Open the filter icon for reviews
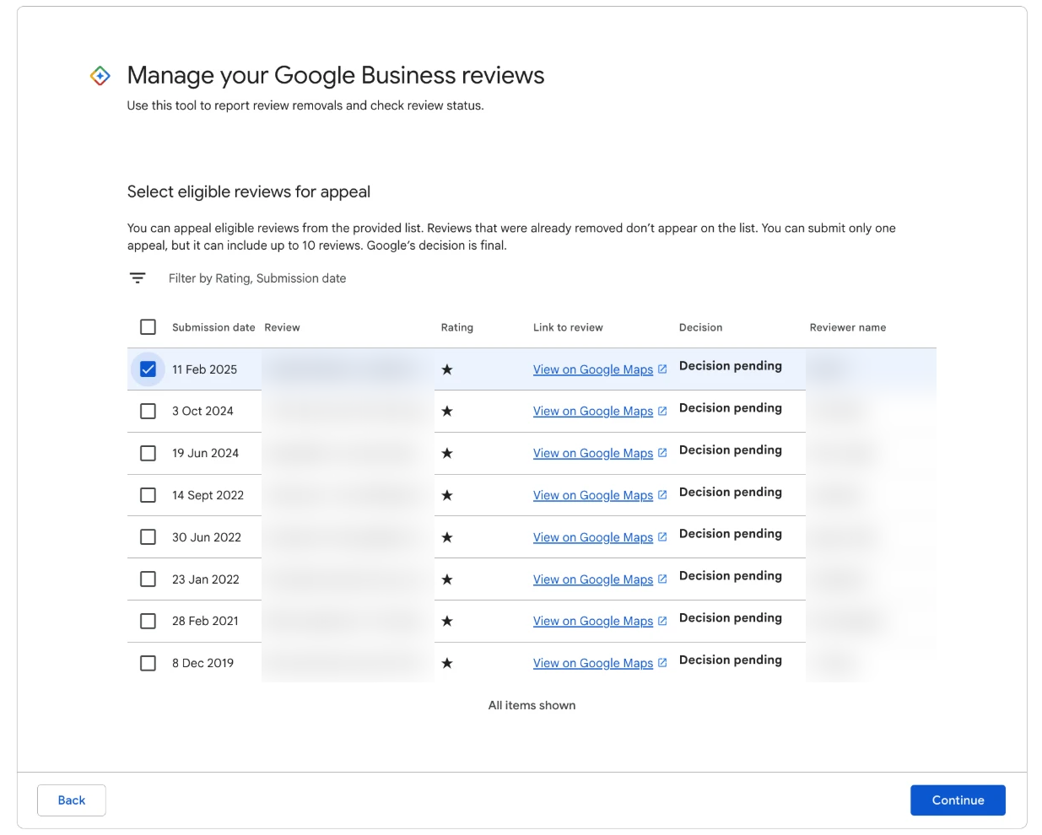The width and height of the screenshot is (1042, 835). point(138,277)
